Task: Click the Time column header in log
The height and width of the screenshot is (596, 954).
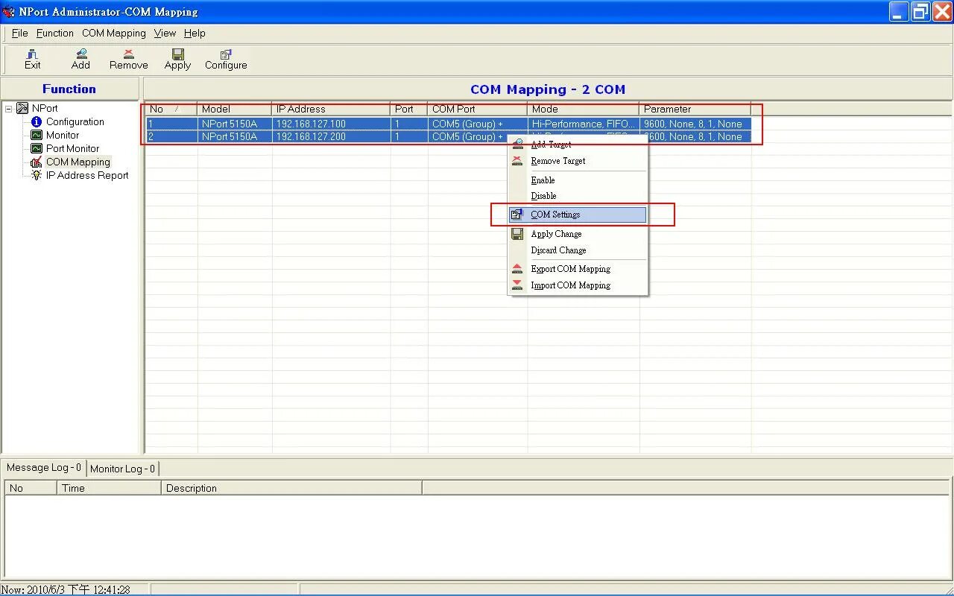Action: 109,488
